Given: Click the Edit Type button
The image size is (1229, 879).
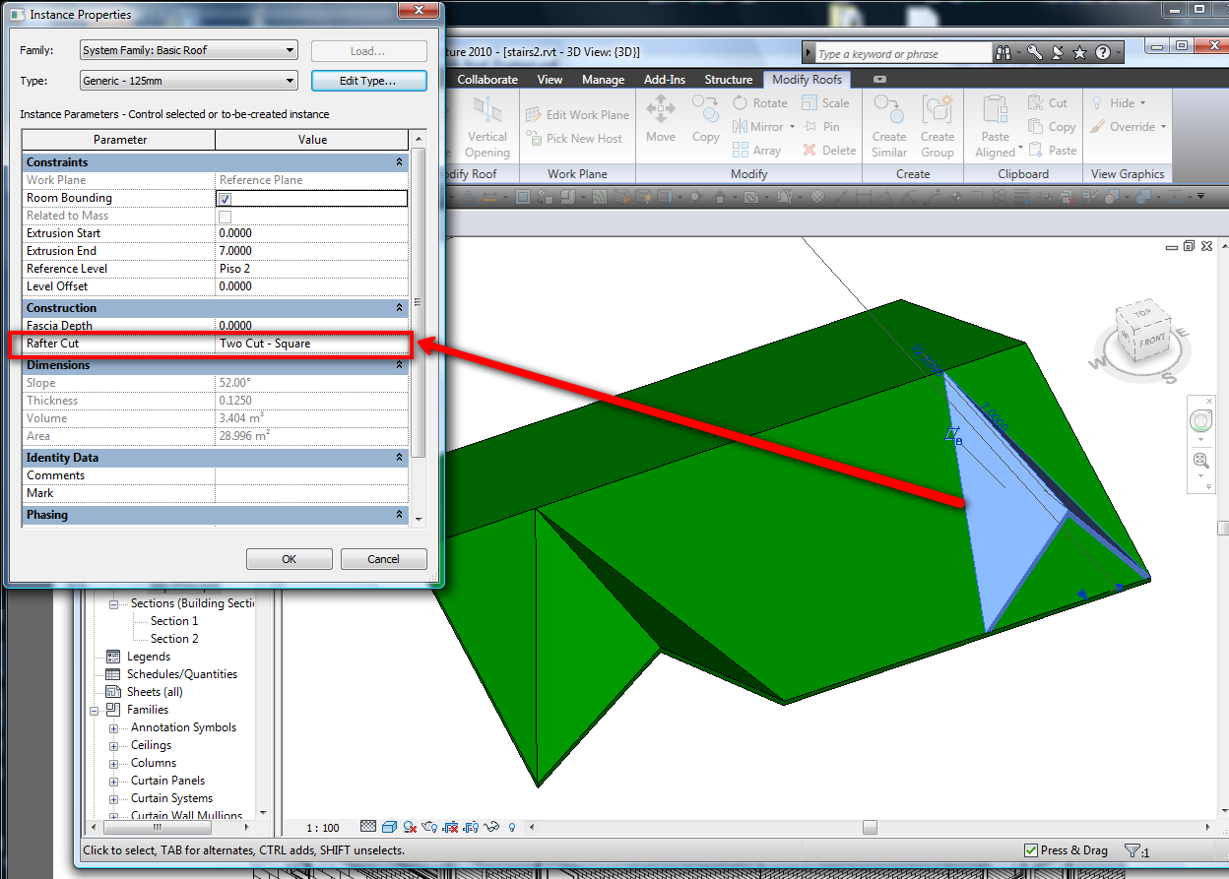Looking at the screenshot, I should (x=368, y=81).
